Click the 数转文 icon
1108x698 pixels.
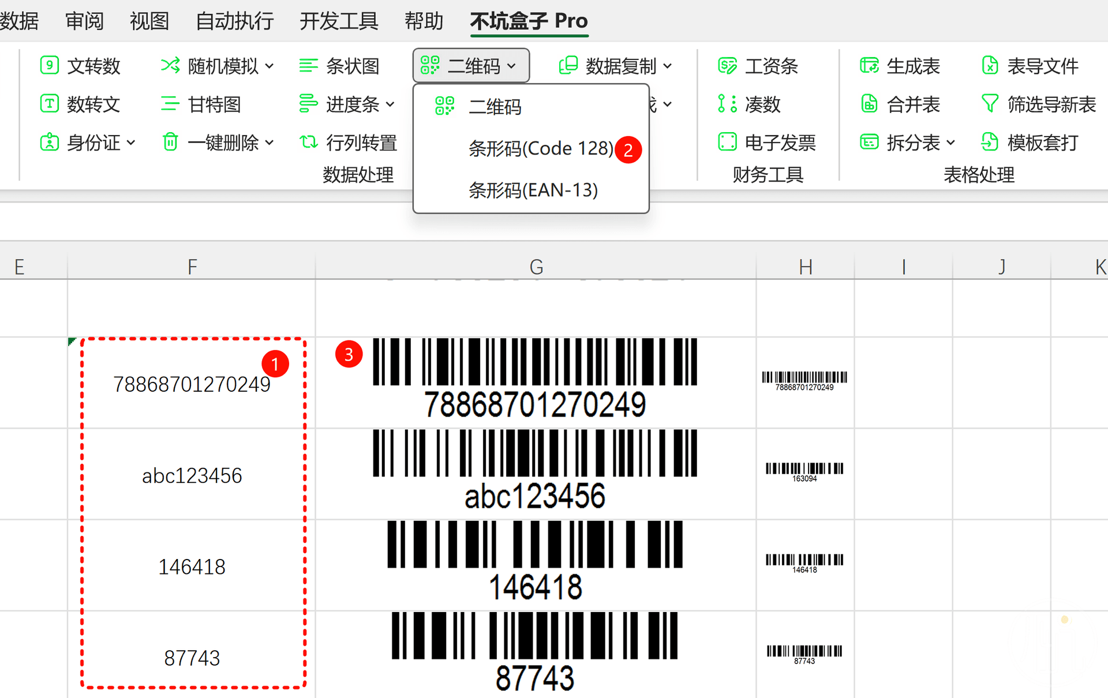(x=49, y=104)
